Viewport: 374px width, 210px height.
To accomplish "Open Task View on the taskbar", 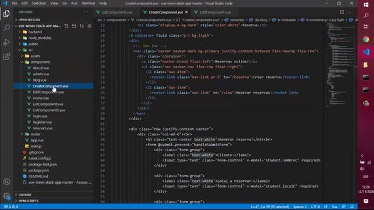I will 366,27.
